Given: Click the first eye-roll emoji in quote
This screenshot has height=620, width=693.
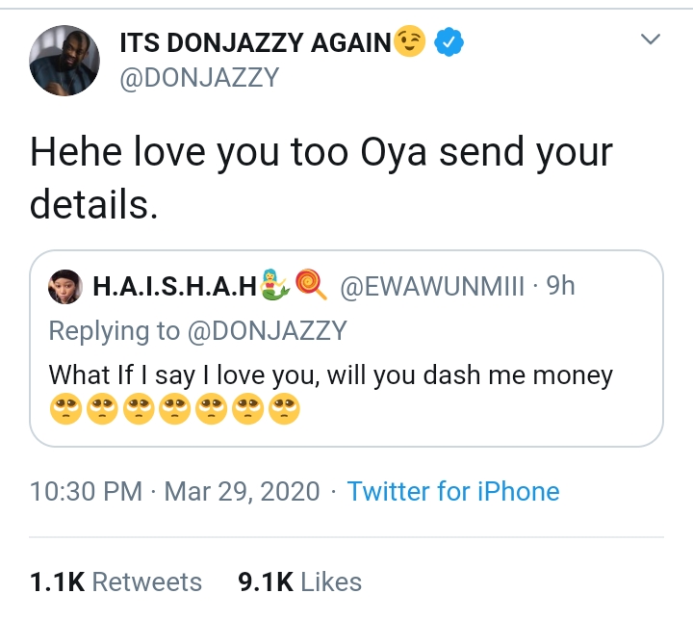Looking at the screenshot, I should pyautogui.click(x=64, y=411).
